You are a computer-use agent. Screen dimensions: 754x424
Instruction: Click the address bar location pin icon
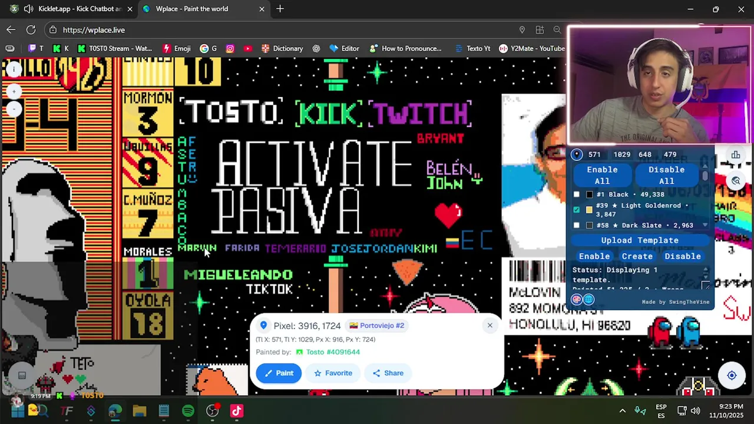click(x=522, y=29)
